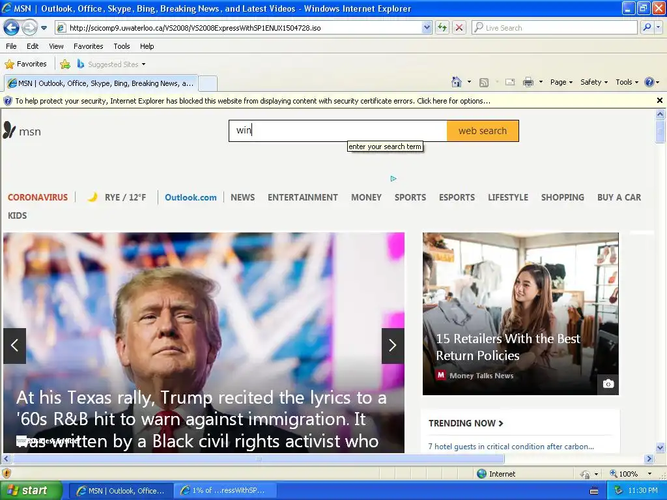
Task: Open the KIDS navigation link
Action: pos(17,215)
